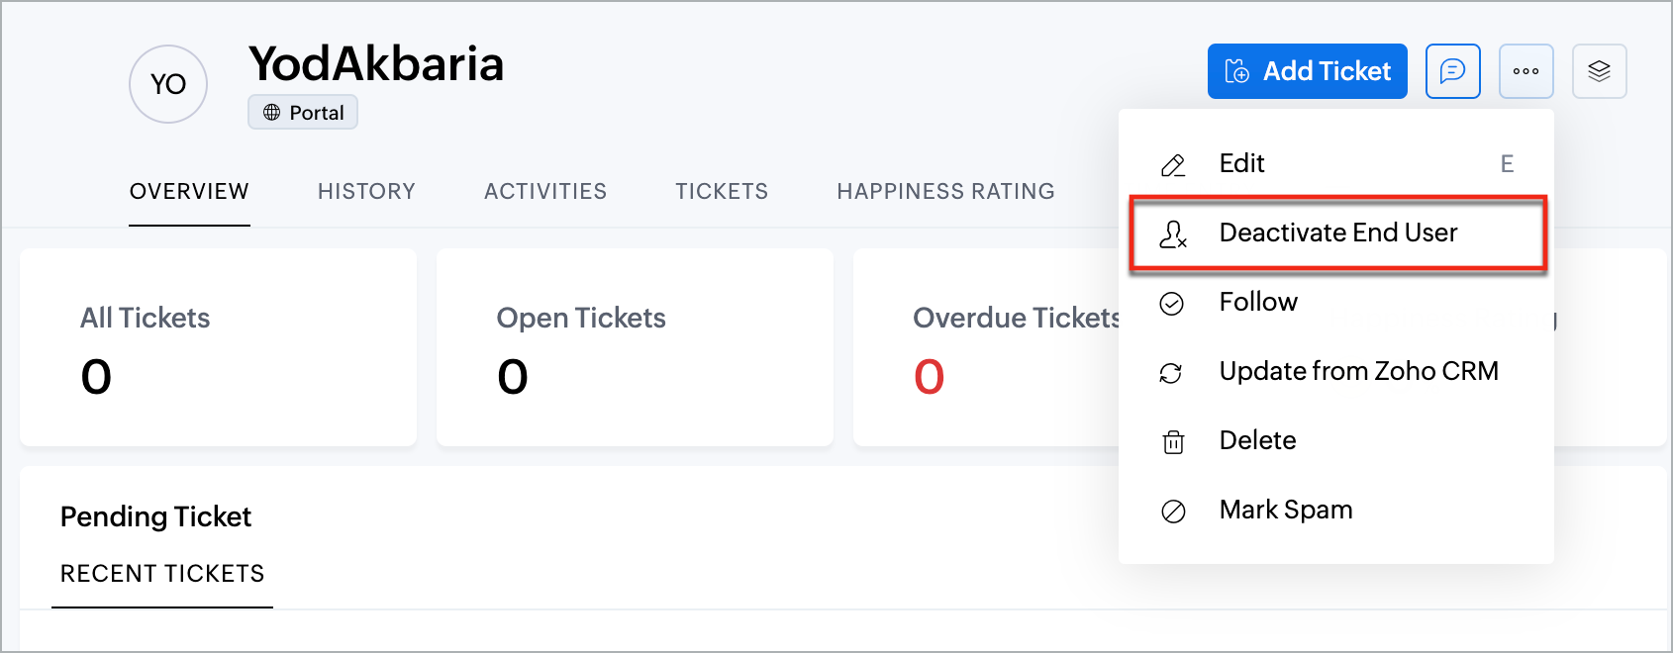Click the Mark Spam blocked-circle icon
Image resolution: width=1673 pixels, height=653 pixels.
[1173, 511]
